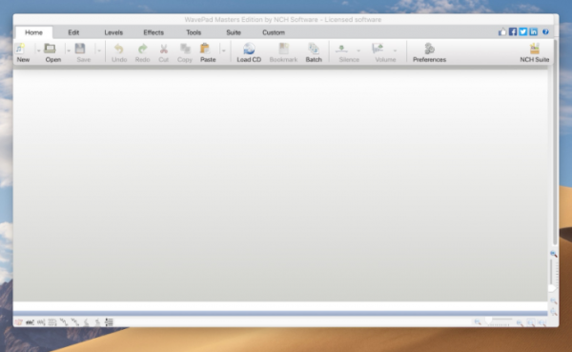Click the blue help question mark icon
The height and width of the screenshot is (352, 572).
(545, 31)
